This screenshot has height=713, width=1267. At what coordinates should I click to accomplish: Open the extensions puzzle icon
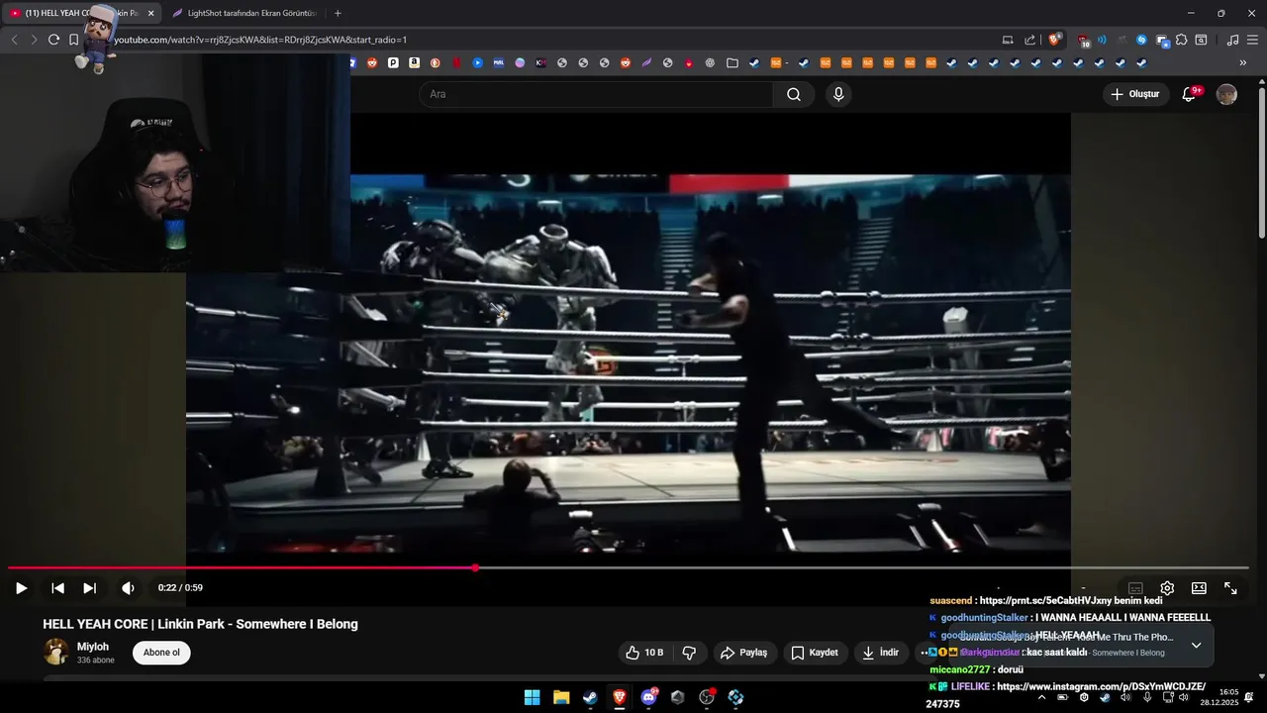pos(1181,40)
